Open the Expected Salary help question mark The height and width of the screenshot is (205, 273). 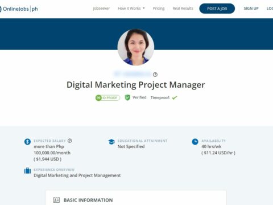point(70,141)
